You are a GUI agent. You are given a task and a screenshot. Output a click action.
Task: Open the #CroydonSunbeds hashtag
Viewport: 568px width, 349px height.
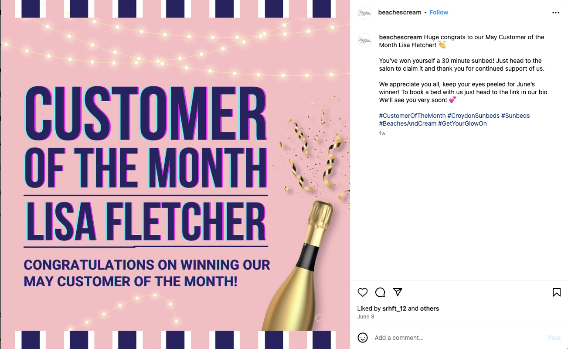click(x=473, y=116)
